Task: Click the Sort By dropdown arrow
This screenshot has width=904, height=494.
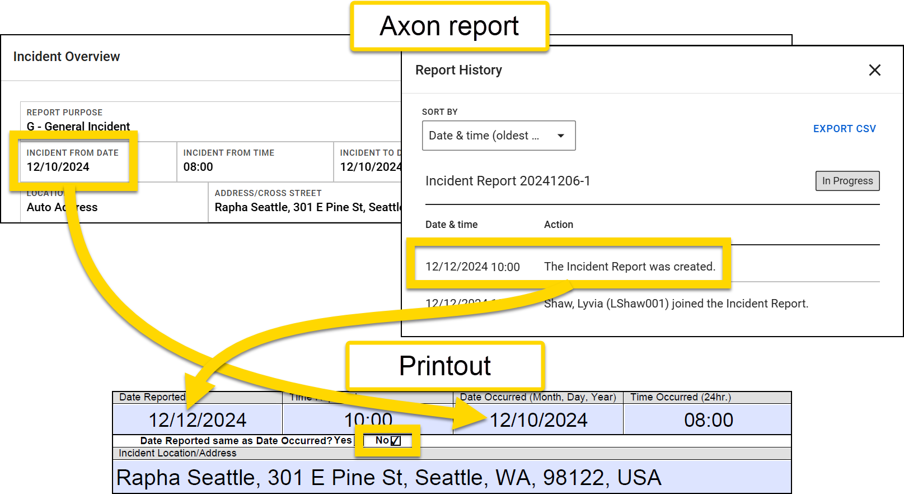Action: click(560, 136)
